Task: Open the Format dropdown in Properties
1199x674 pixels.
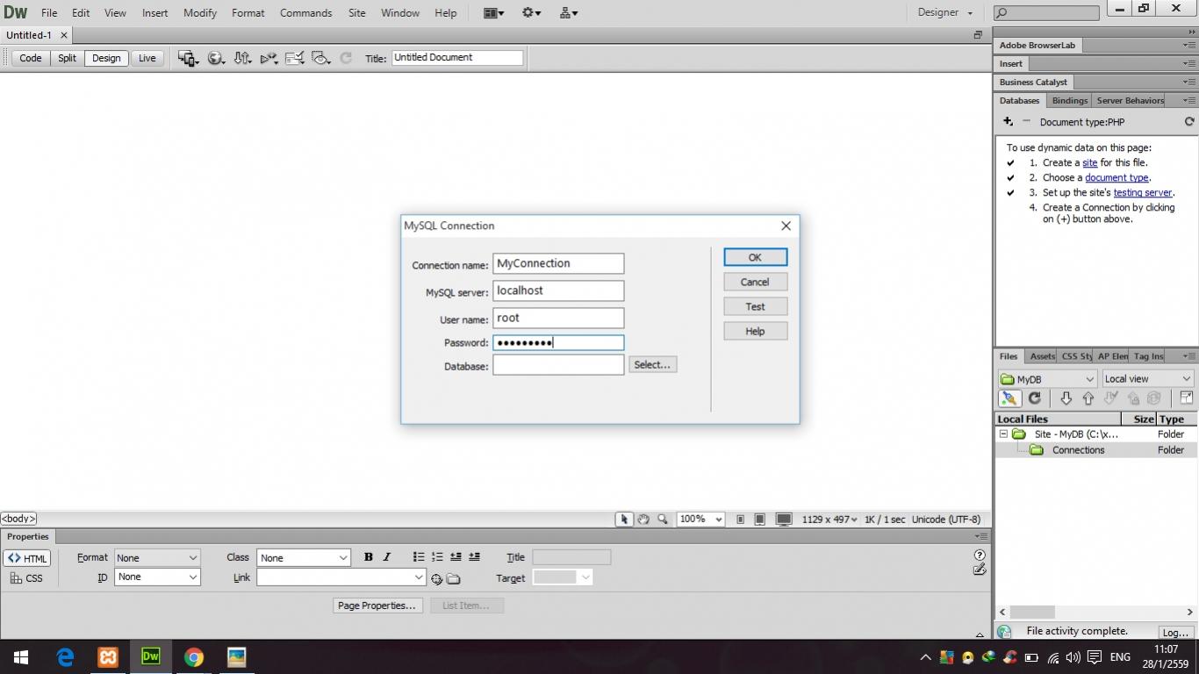Action: pyautogui.click(x=157, y=558)
